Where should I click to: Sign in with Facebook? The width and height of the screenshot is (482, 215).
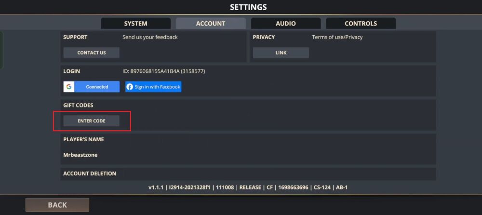[154, 87]
